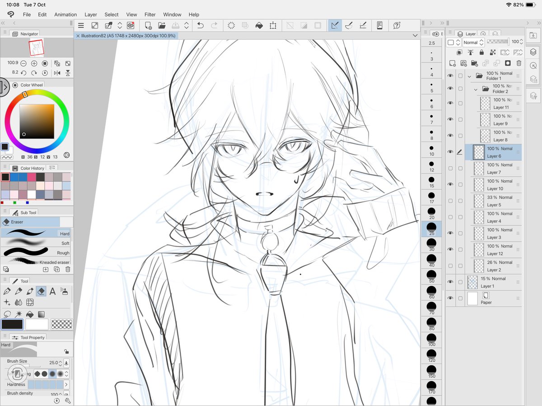The image size is (542, 406).
Task: Pick the Airbrush tool
Action: 64,291
